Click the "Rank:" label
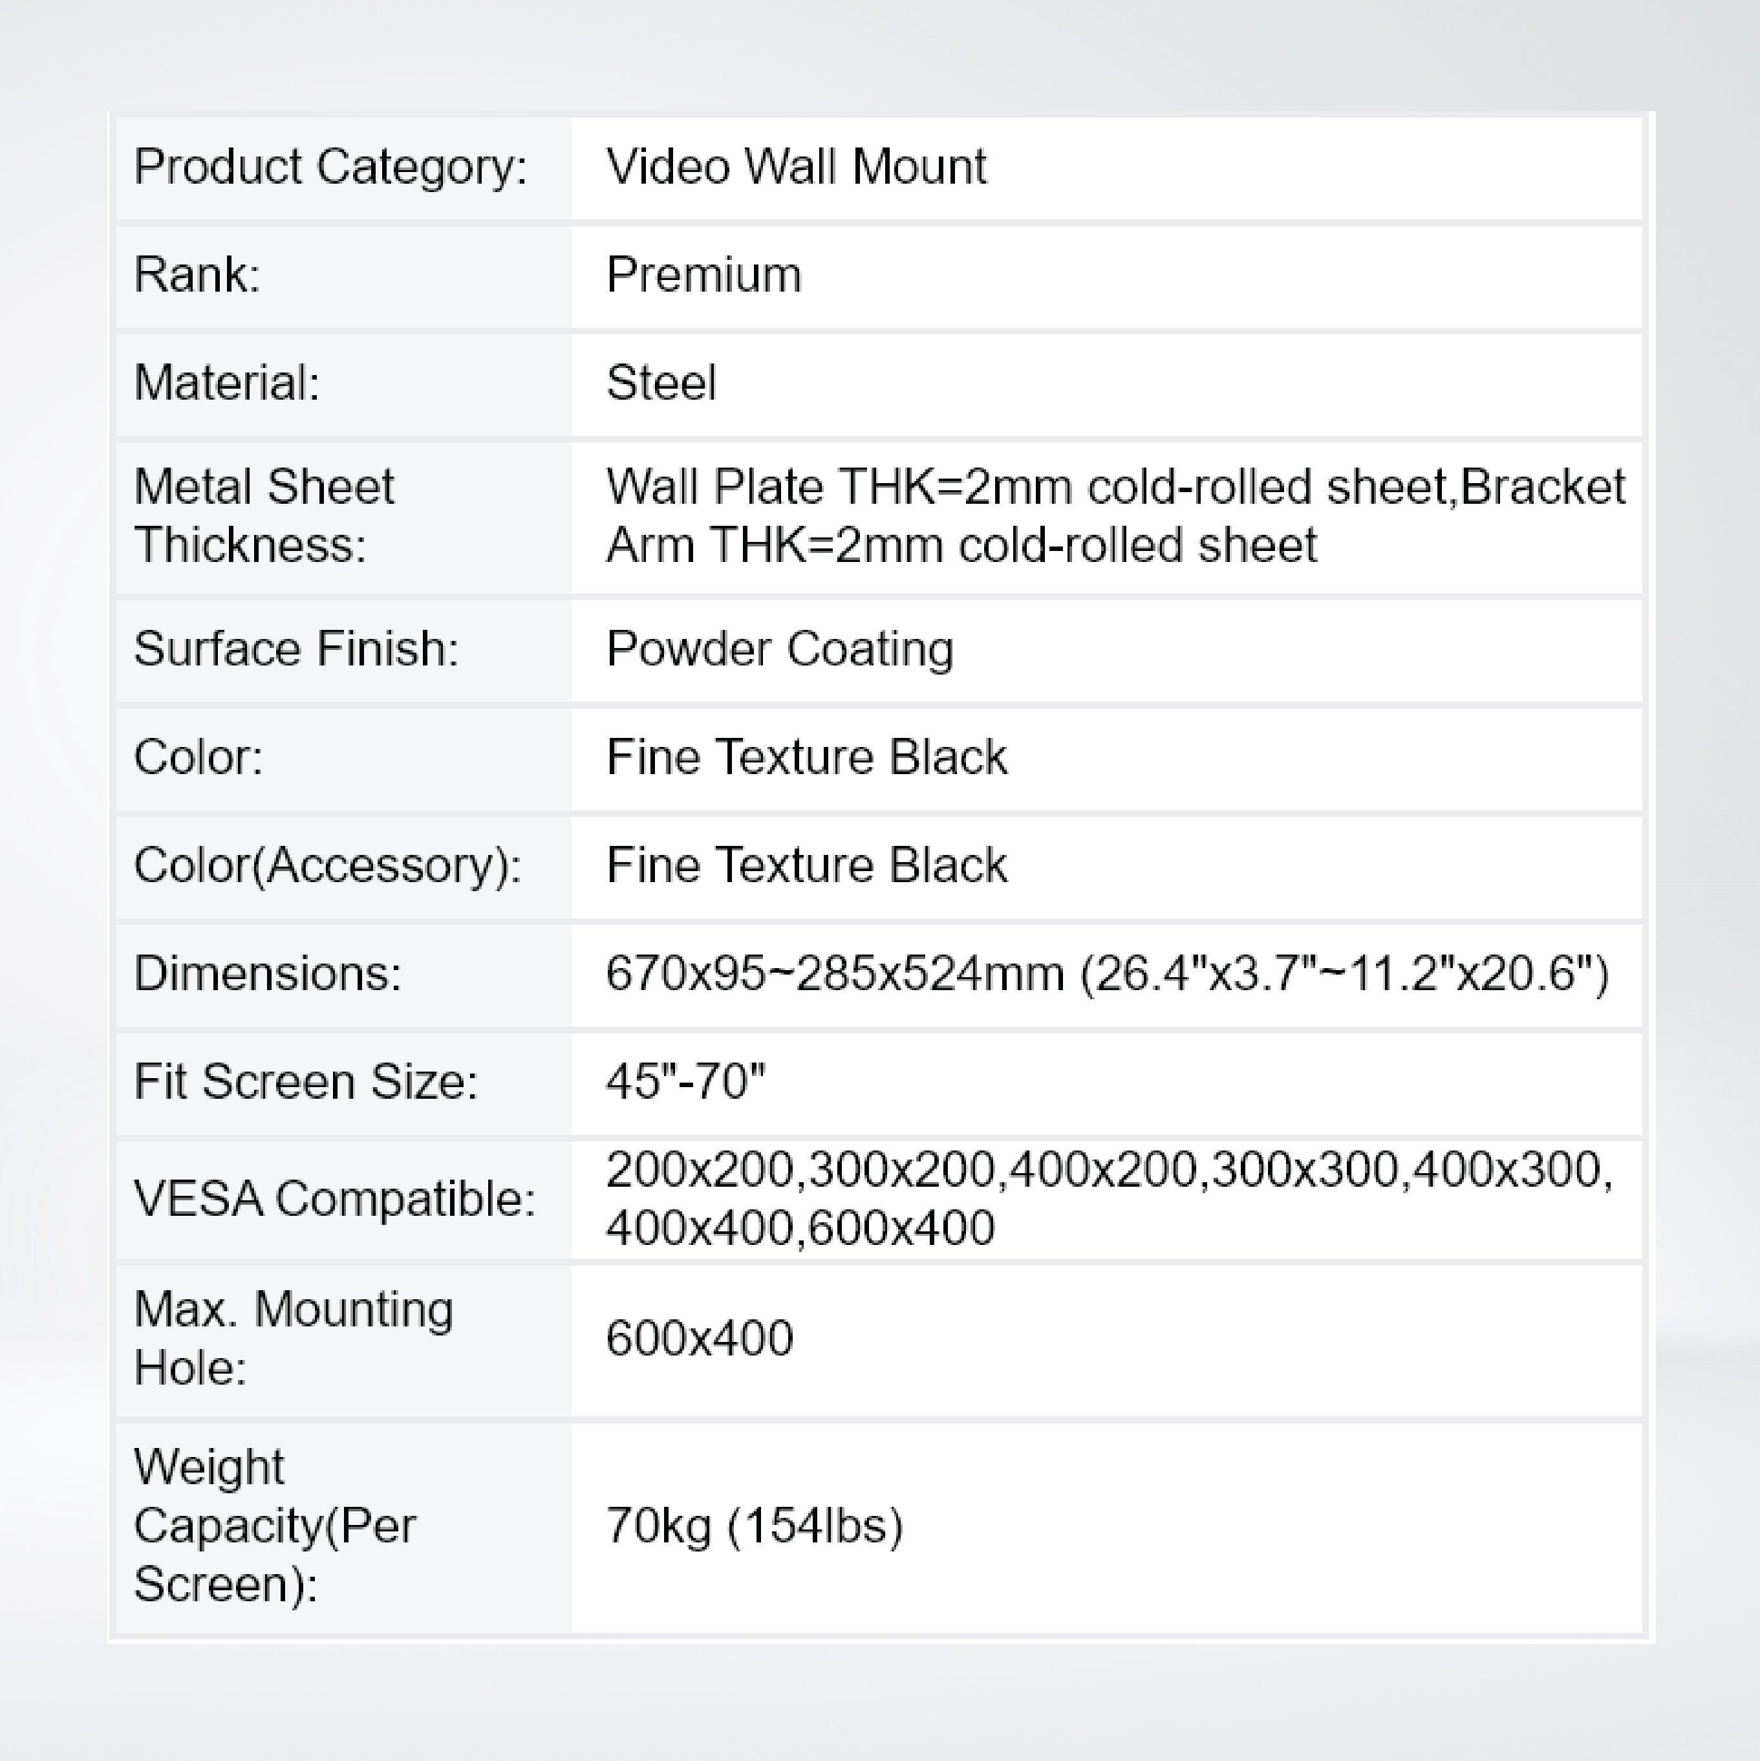Screen dimensions: 1760x1761 coord(197,275)
